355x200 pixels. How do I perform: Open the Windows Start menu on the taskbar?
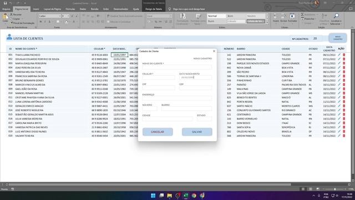[x=153, y=196]
